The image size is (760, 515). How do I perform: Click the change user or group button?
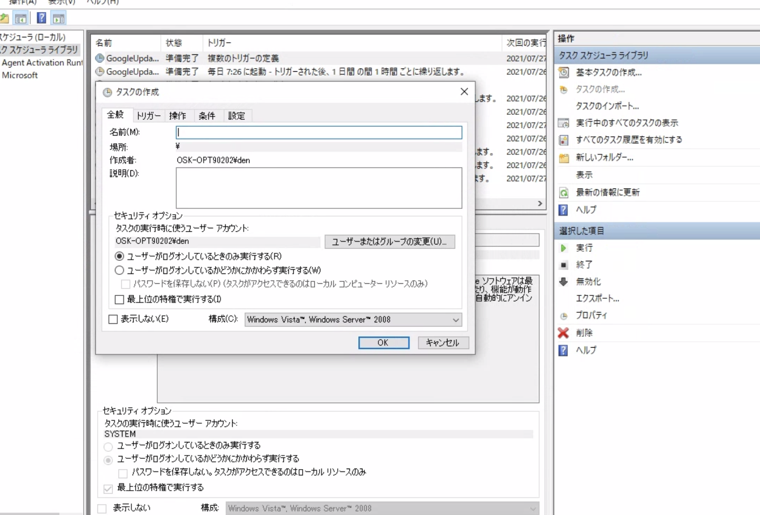click(x=390, y=242)
